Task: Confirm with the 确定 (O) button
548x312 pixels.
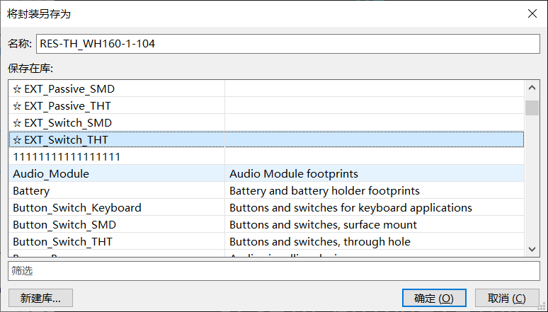Action: pyautogui.click(x=433, y=299)
